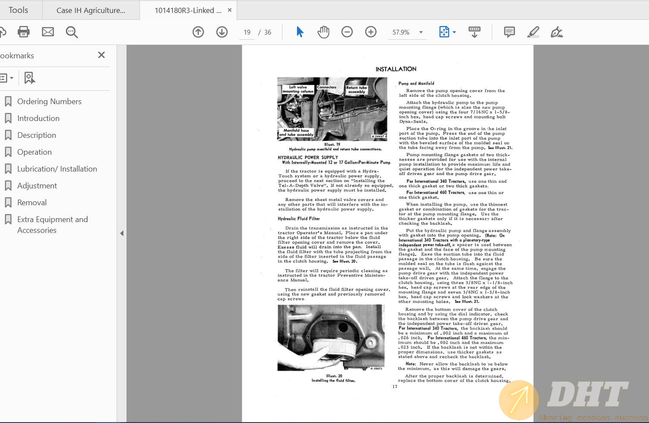Click the bookmark icon beside Removal
Screen dimensions: 649x423
coord(8,203)
